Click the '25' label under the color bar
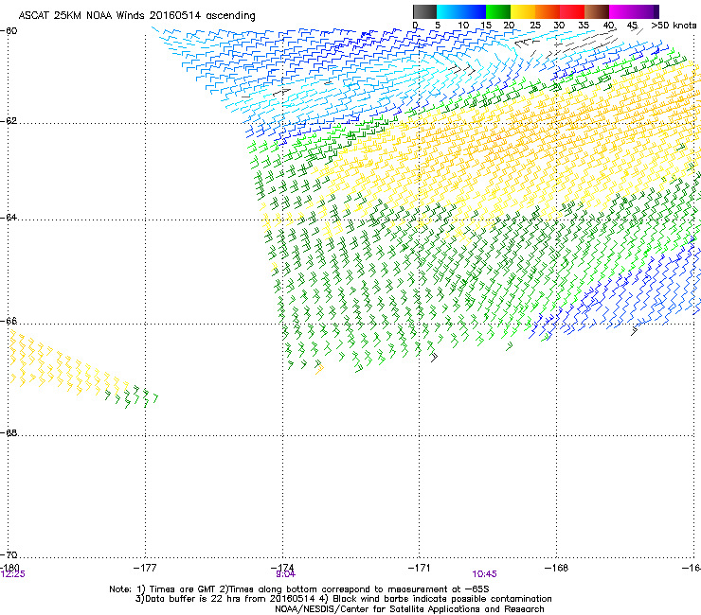 click(x=535, y=26)
